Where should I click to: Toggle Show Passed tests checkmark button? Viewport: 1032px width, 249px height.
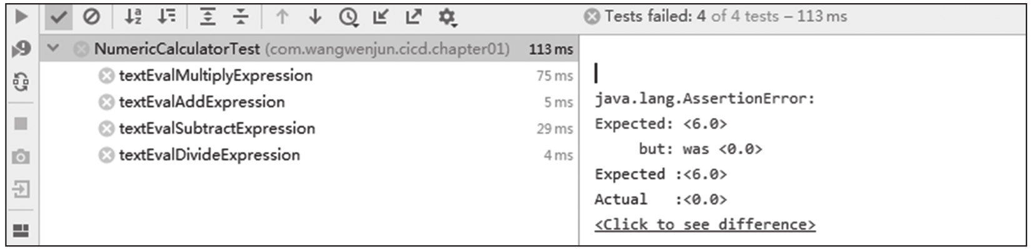click(x=58, y=17)
